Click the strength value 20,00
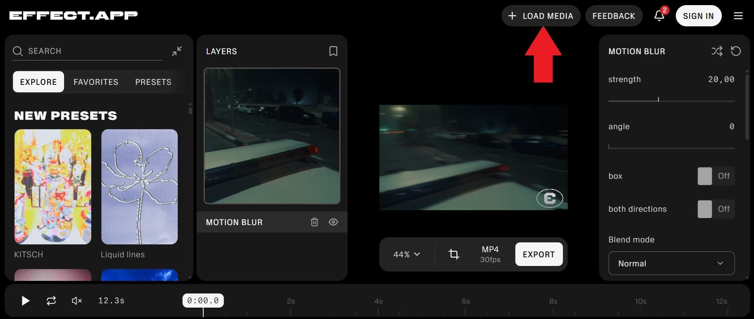This screenshot has width=754, height=319. pos(721,79)
